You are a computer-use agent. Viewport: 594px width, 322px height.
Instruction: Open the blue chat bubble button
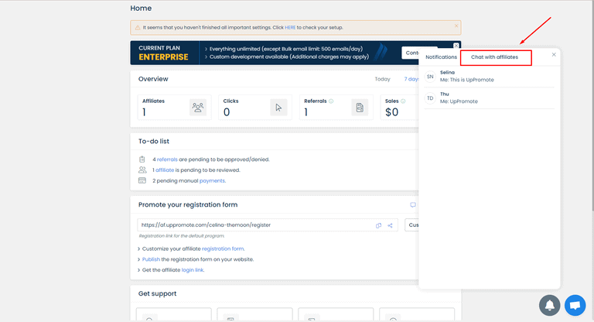tap(575, 305)
